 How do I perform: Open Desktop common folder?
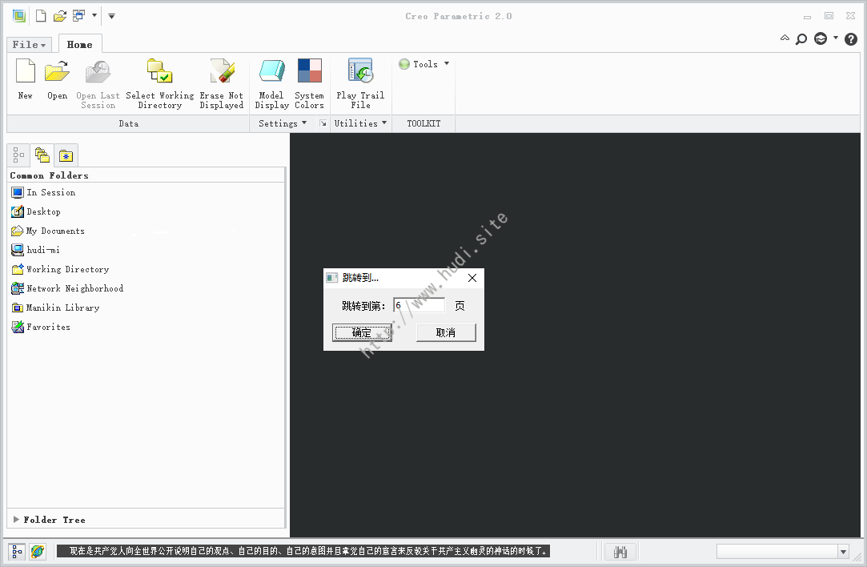[36, 212]
